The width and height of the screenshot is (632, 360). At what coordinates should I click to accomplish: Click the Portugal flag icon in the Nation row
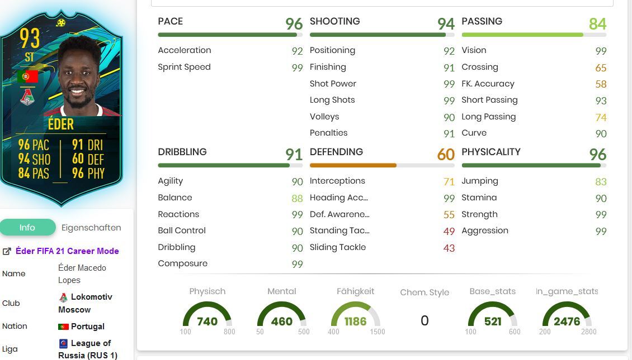coord(63,327)
